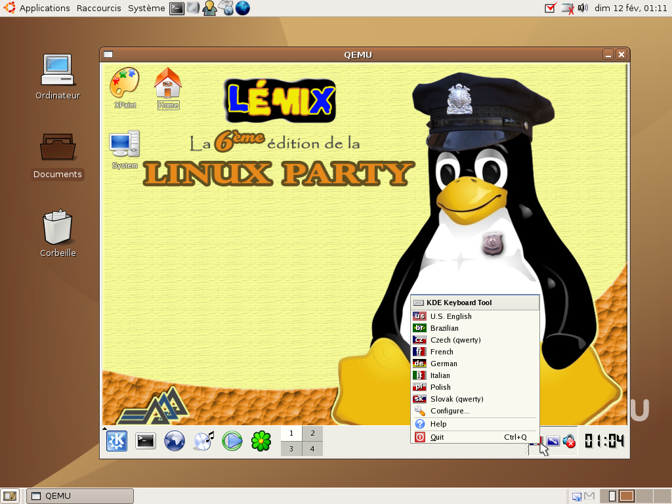
Task: Choose French keyboard layout
Action: coord(474,352)
